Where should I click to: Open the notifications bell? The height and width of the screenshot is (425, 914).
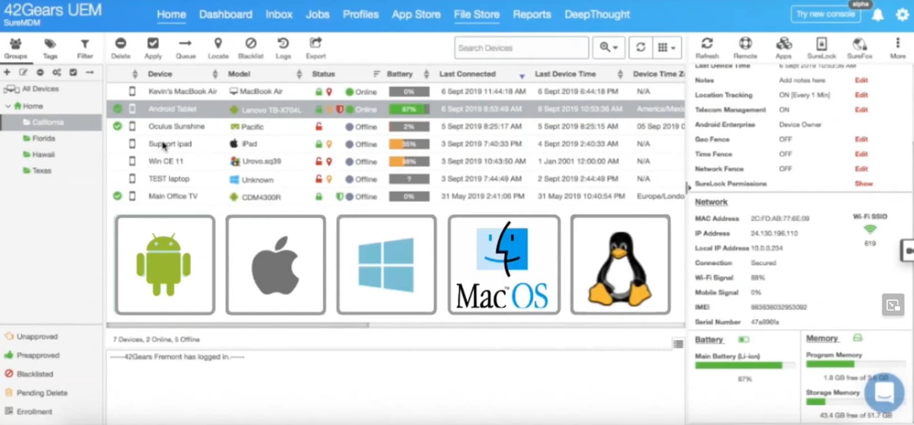878,15
